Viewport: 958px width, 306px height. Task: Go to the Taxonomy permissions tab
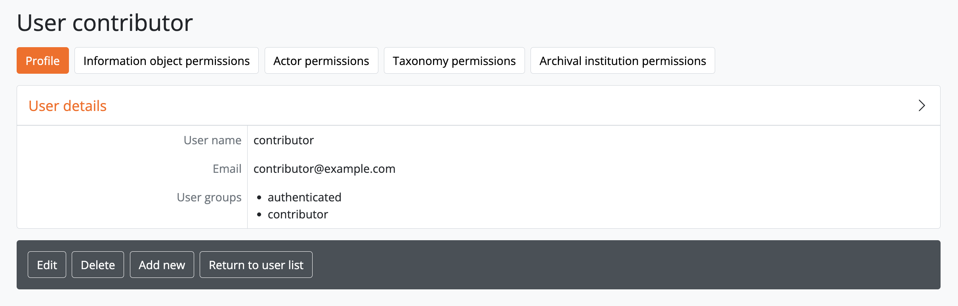coord(454,61)
